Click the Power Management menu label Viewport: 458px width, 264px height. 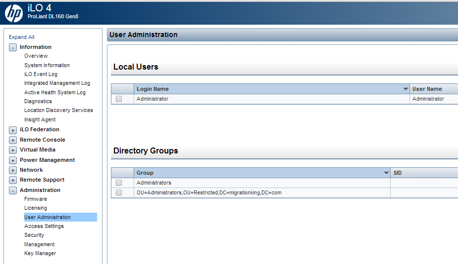[48, 160]
